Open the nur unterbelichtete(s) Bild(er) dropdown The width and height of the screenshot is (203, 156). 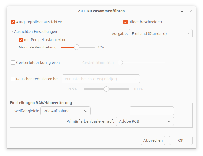(101, 79)
